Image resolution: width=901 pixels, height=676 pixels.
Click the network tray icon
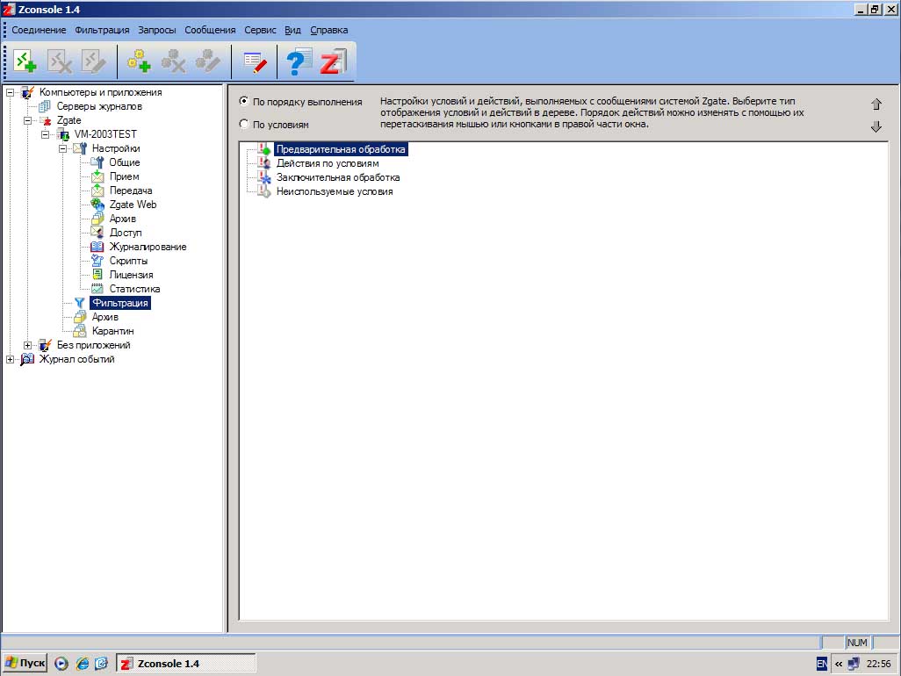pos(854,664)
